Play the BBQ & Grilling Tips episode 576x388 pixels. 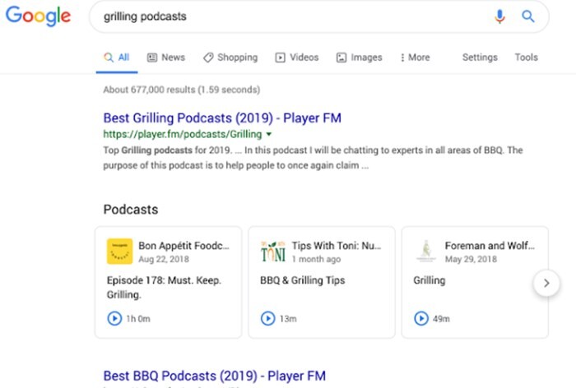267,318
